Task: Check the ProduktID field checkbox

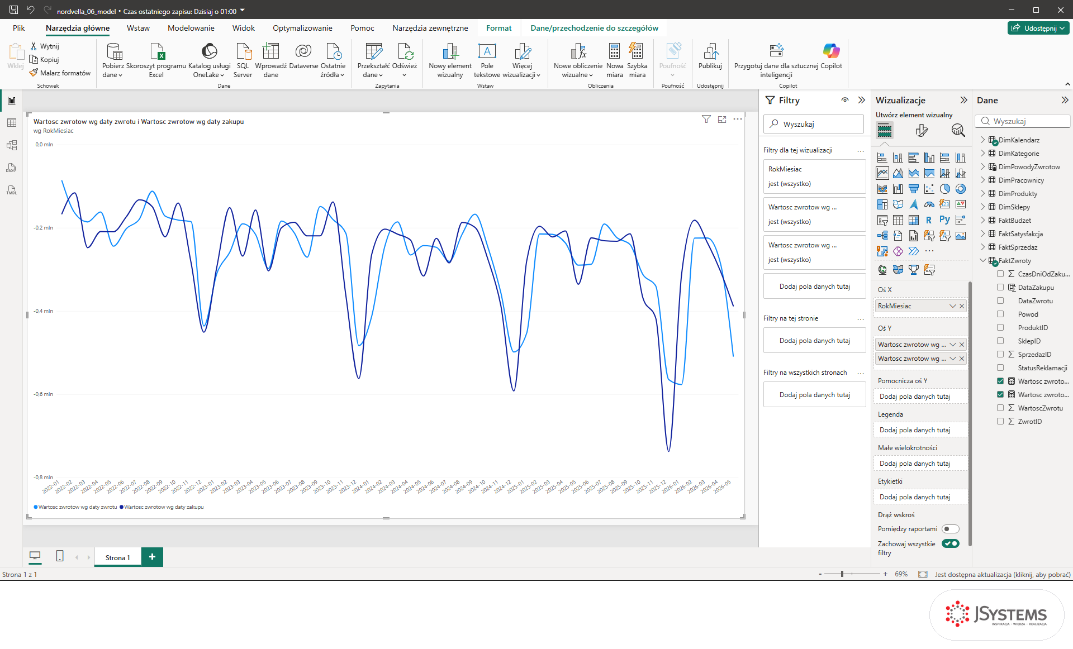Action: (x=1000, y=327)
